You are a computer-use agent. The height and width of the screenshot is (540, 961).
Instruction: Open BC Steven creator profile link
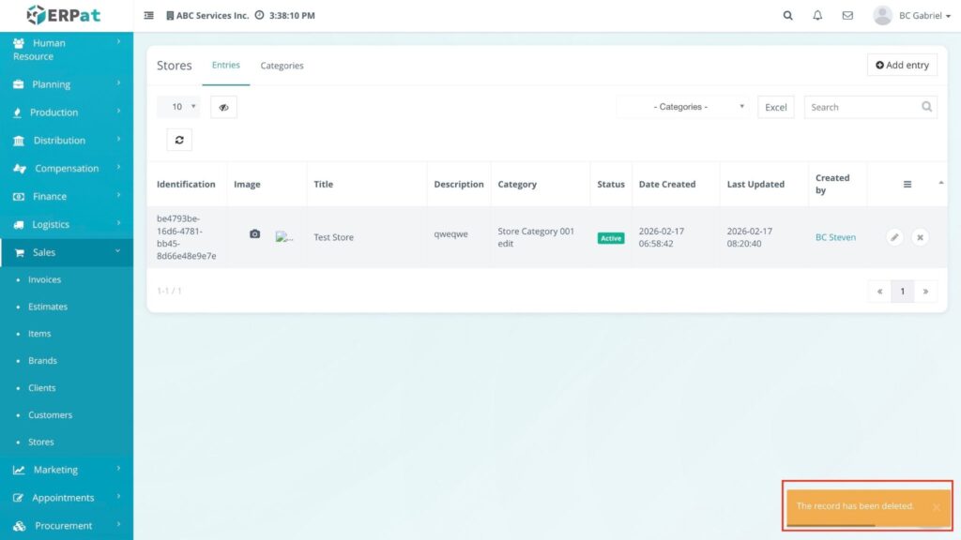click(835, 237)
